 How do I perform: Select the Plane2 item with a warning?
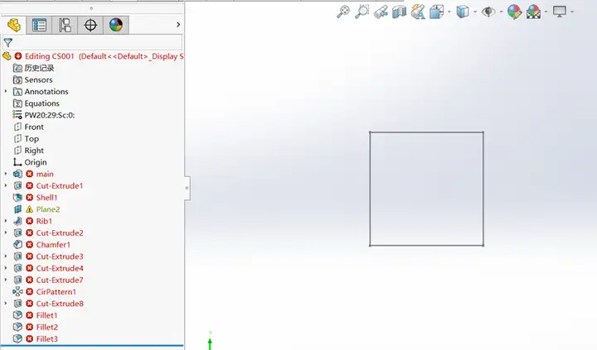pos(48,209)
